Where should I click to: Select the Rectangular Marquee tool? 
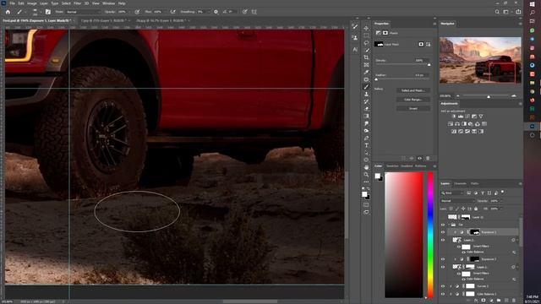[x=366, y=35]
